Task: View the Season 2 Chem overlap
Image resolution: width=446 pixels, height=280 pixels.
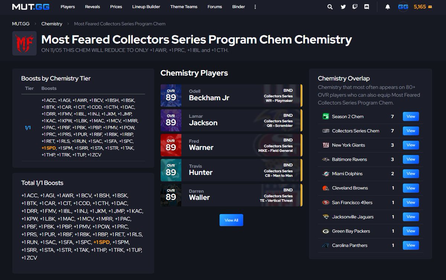Action: click(411, 117)
